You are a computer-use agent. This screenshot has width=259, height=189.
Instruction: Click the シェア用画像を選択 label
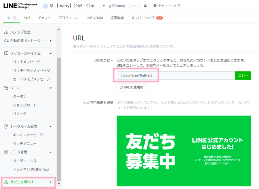point(98,103)
